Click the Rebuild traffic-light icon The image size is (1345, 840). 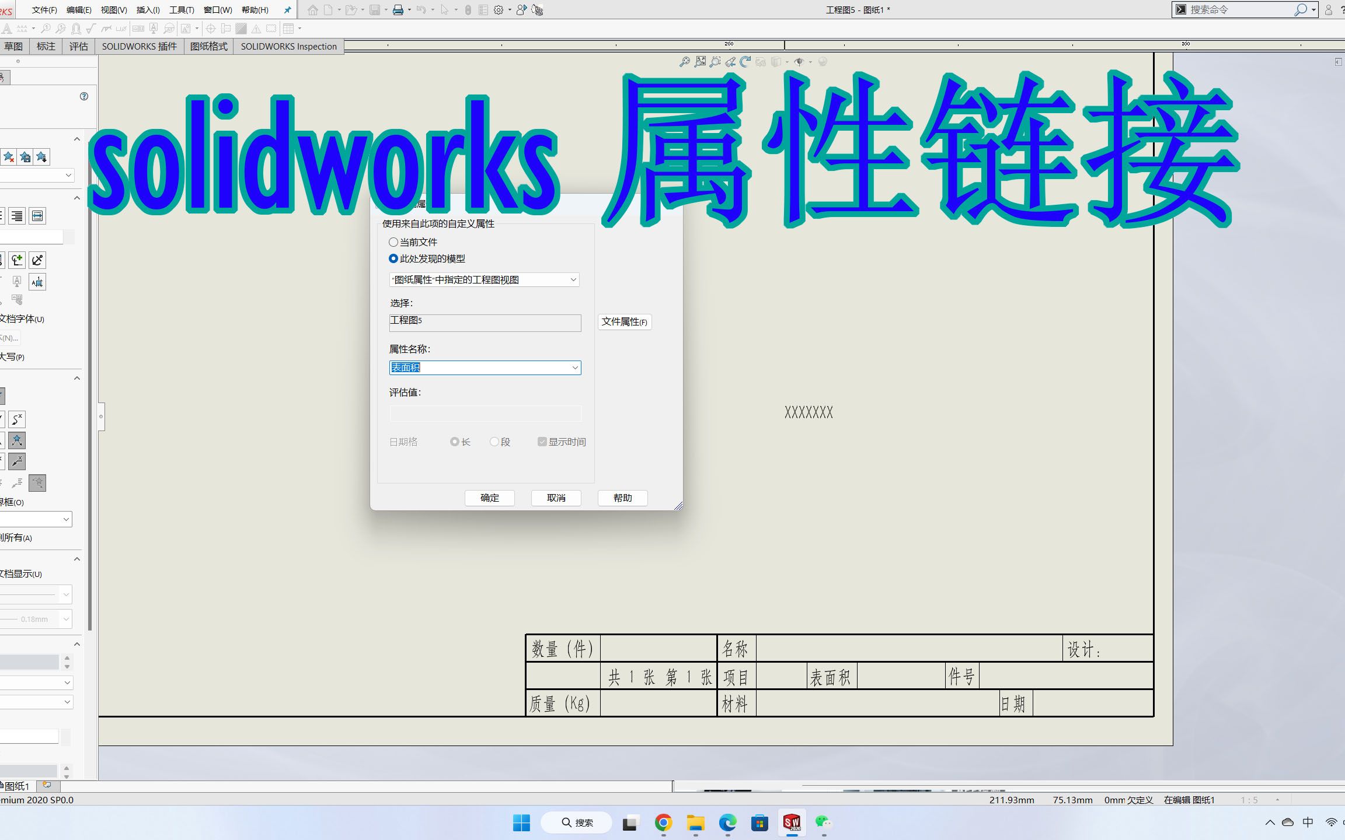tap(468, 10)
